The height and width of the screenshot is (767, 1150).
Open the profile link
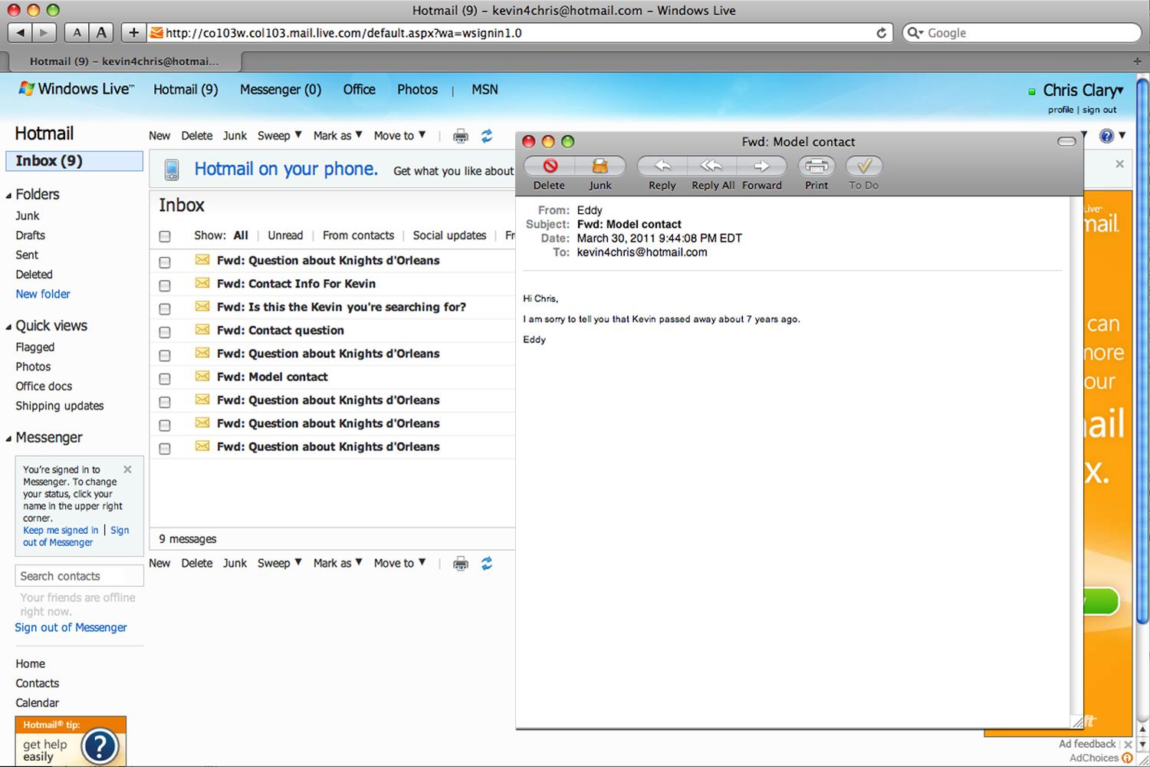(1060, 110)
